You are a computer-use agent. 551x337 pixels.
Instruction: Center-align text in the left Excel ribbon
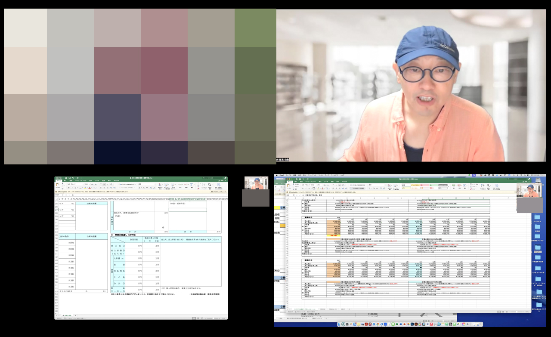104,188
